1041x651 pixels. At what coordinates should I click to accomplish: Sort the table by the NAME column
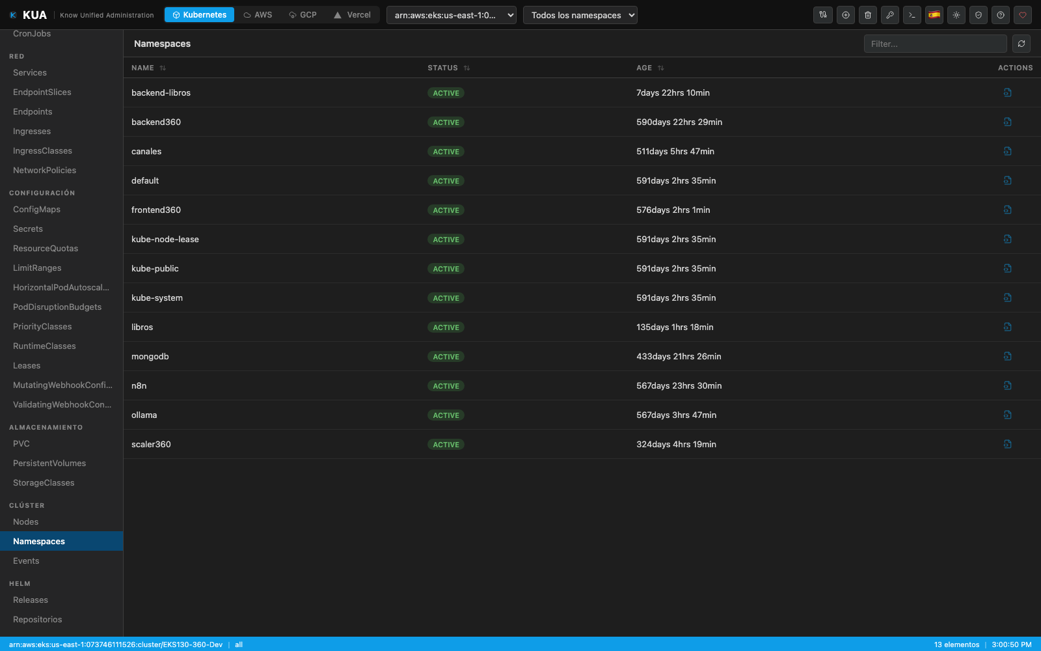148,68
